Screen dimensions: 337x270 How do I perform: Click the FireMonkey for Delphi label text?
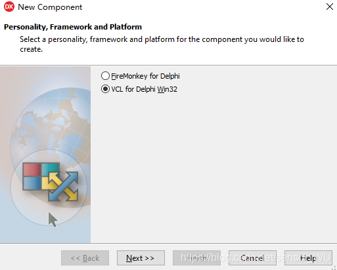point(145,76)
